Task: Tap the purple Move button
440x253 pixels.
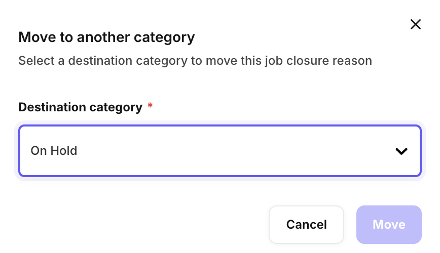Action: click(389, 225)
